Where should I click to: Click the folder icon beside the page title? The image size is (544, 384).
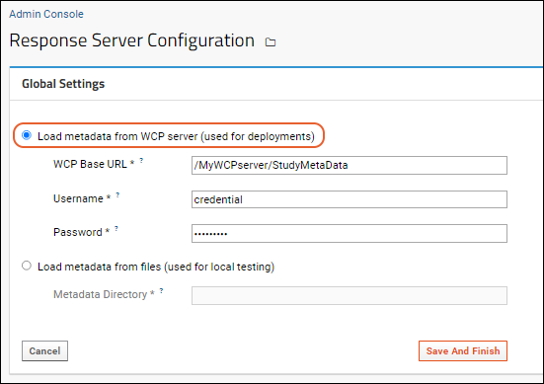click(271, 42)
